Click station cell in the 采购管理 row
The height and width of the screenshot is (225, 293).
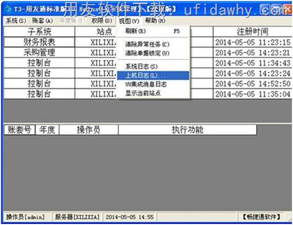click(x=96, y=53)
